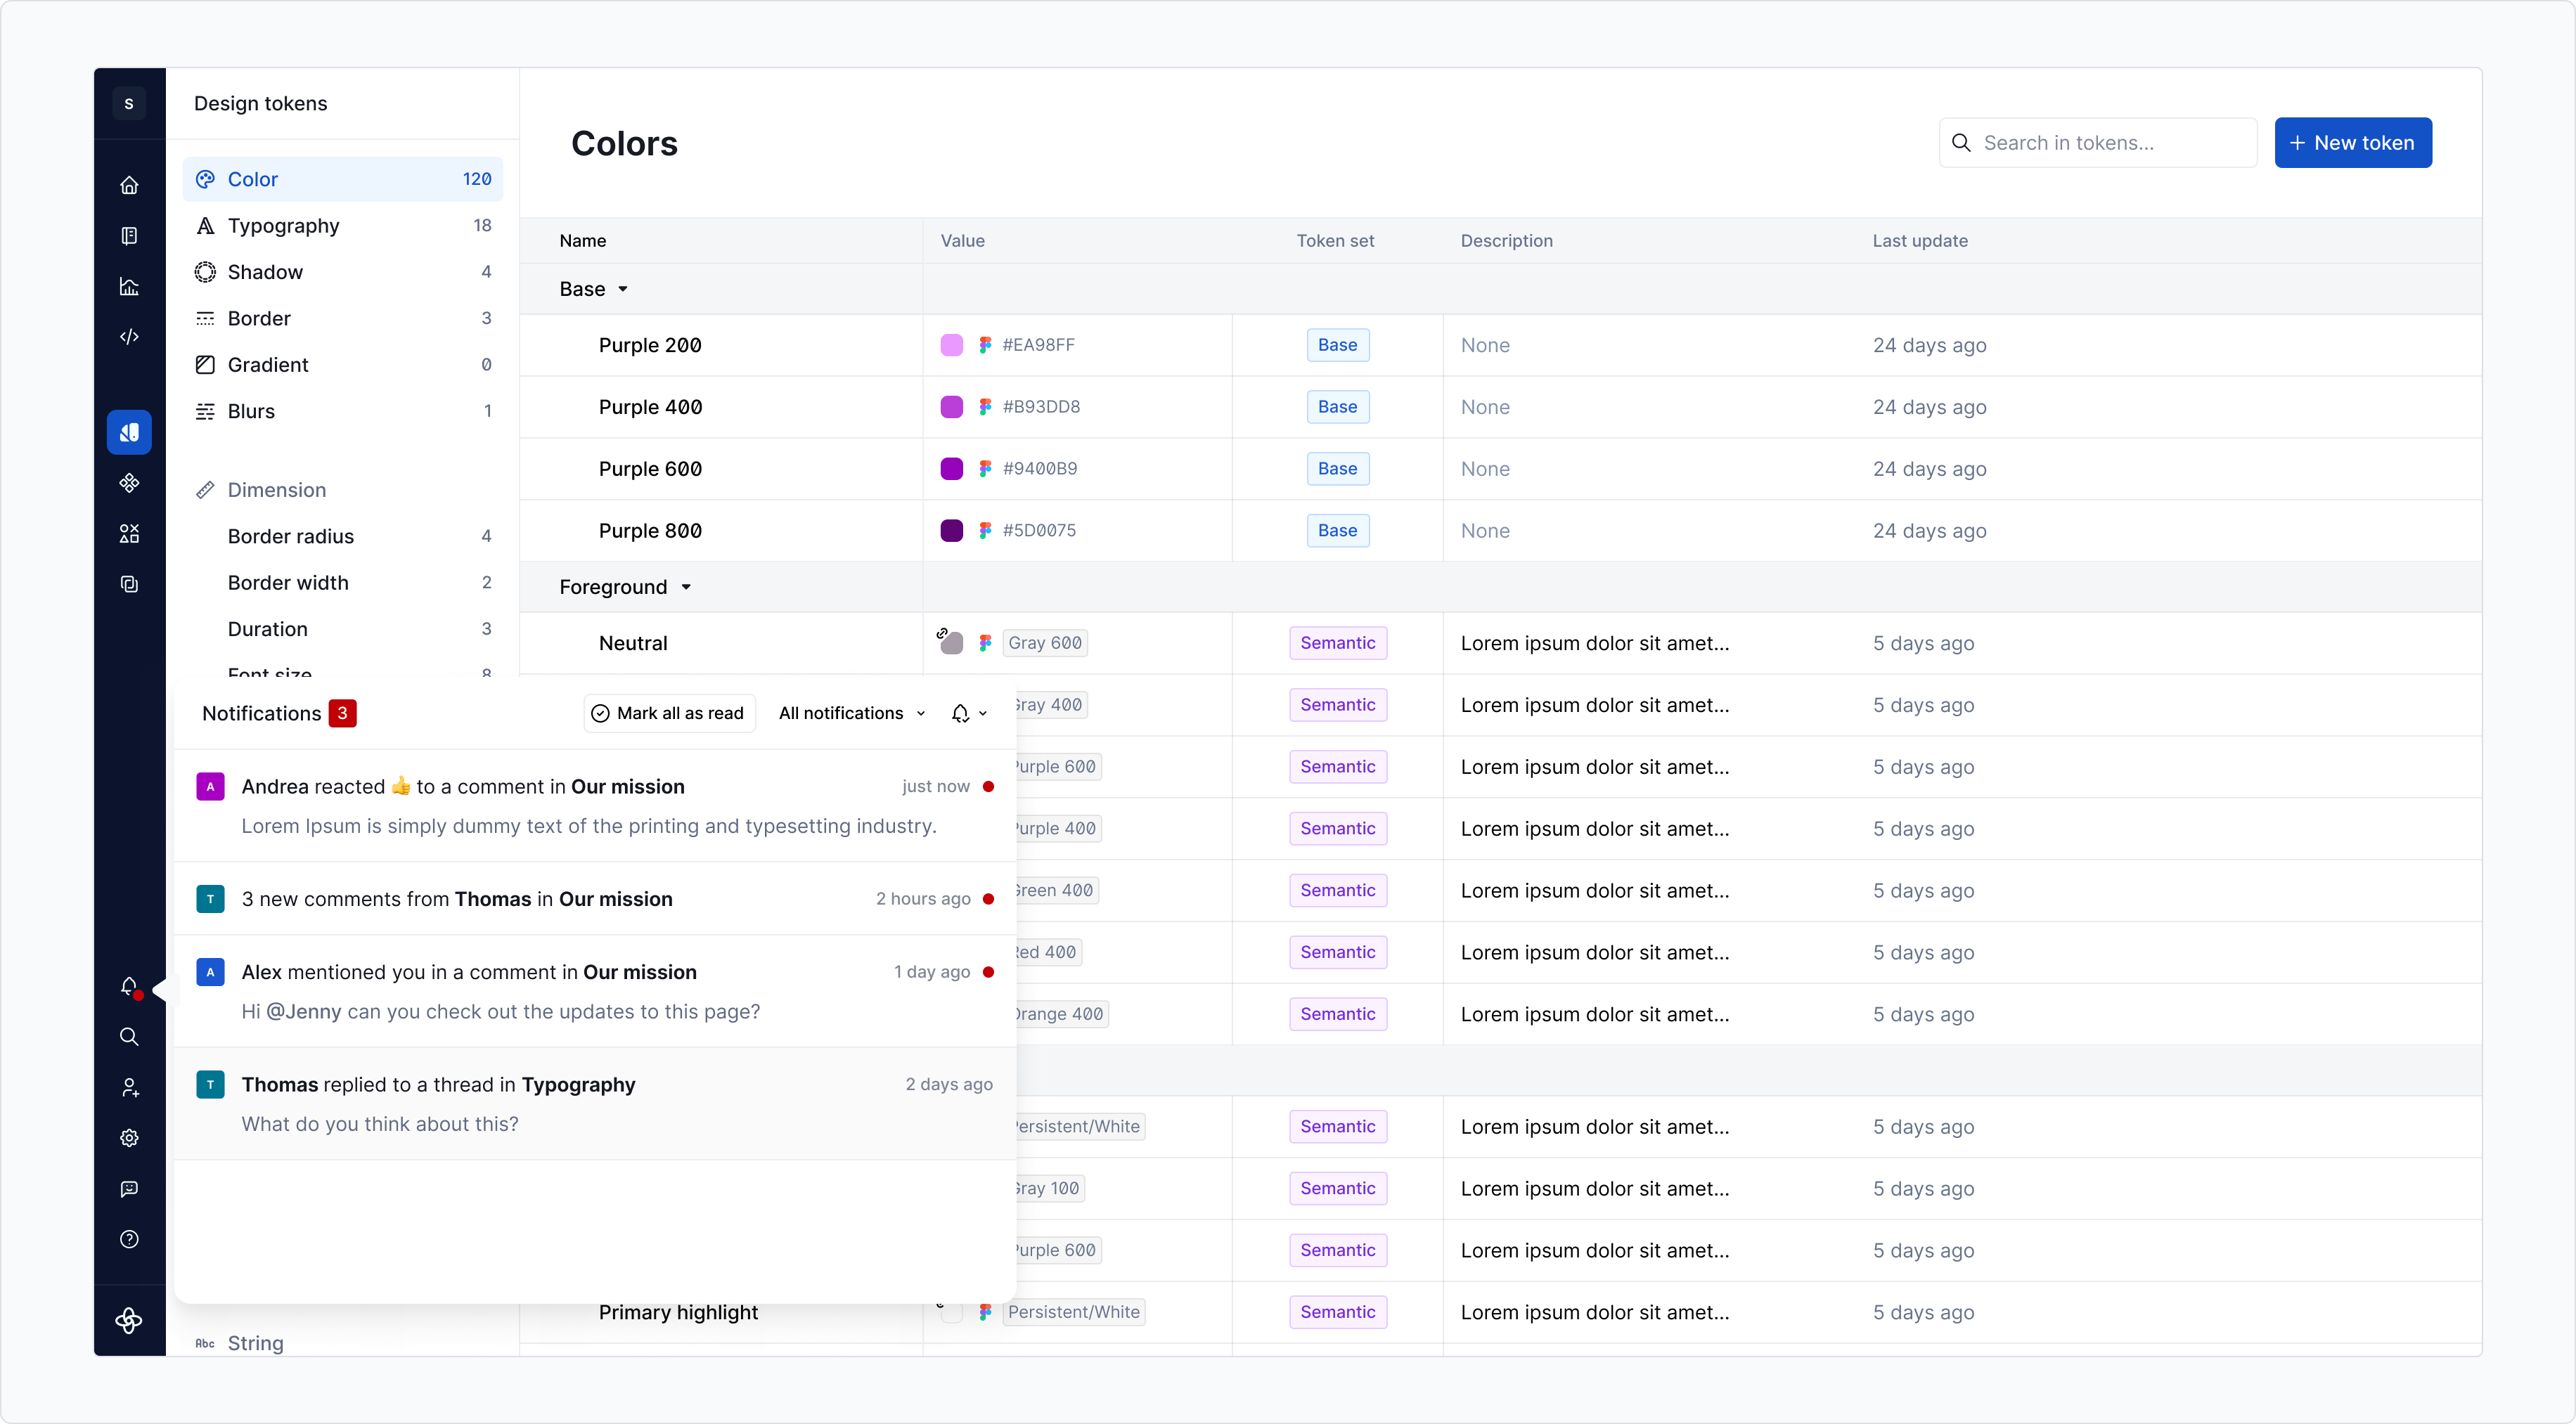
Task: Open the documentation panel icon
Action: (x=130, y=235)
